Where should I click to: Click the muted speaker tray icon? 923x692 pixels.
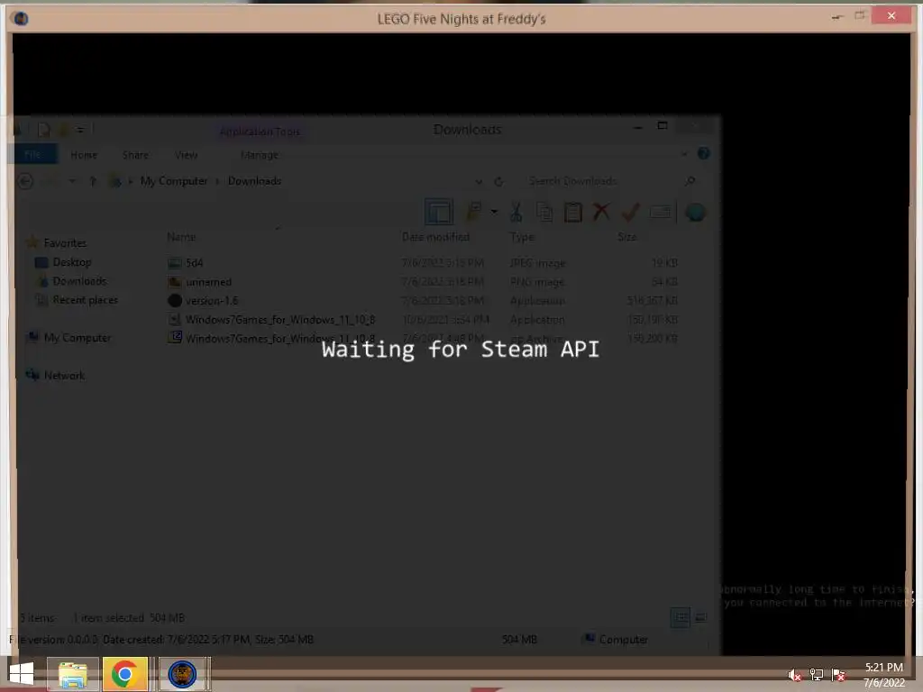[794, 675]
